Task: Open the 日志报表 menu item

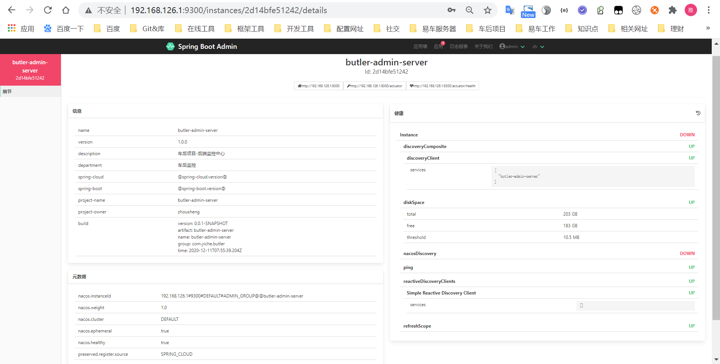Action: click(x=458, y=46)
